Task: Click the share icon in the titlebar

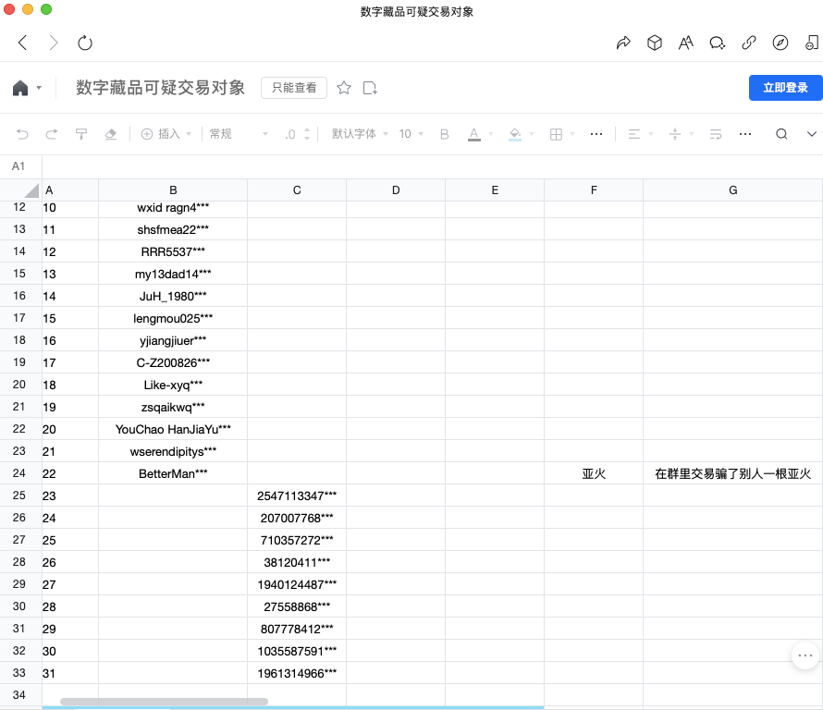Action: (x=623, y=43)
